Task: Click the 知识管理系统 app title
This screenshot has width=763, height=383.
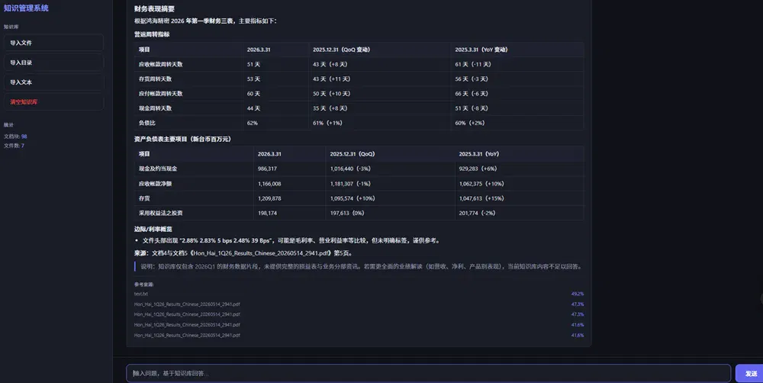Action: [x=26, y=8]
